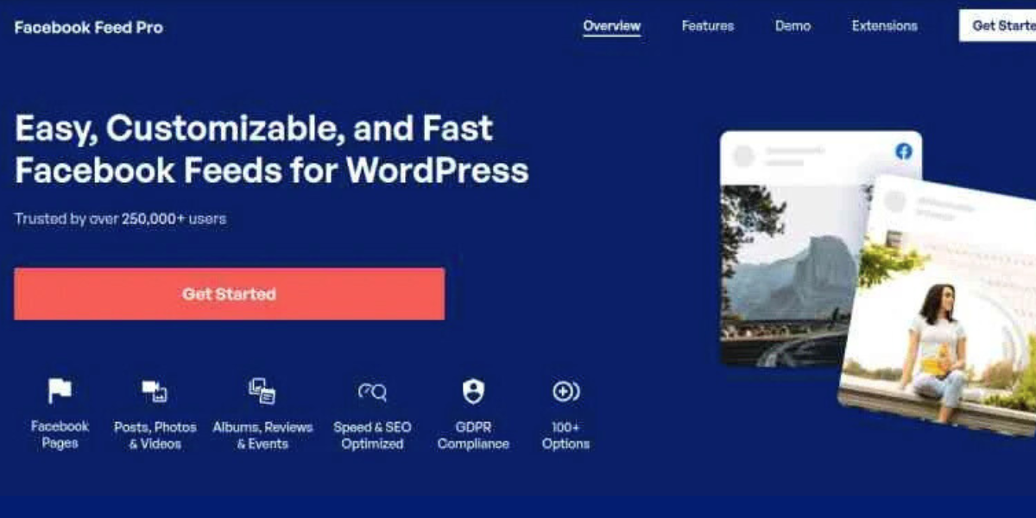Go to the Demo page
The height and width of the screenshot is (518, 1036).
(793, 26)
